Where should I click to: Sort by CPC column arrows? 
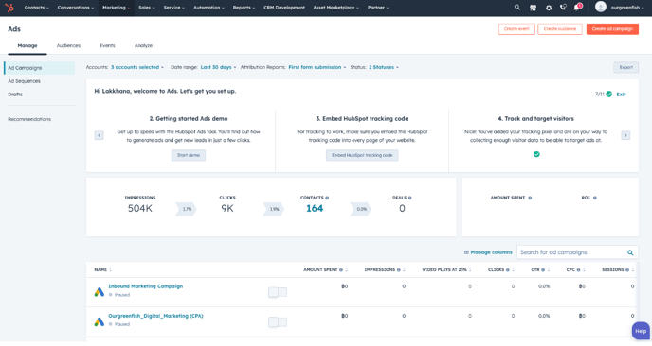coord(584,269)
